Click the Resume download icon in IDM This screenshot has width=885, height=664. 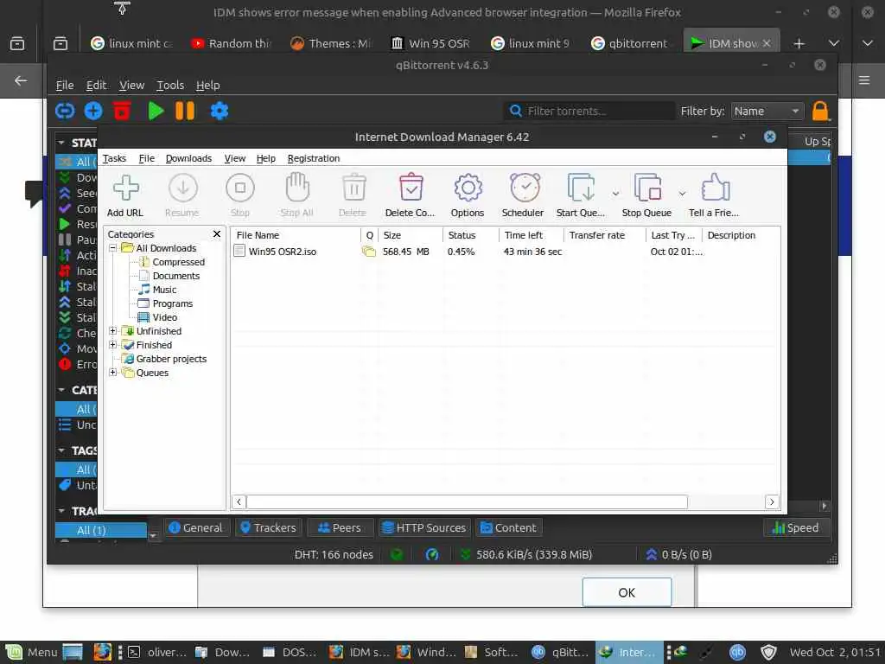tap(183, 188)
